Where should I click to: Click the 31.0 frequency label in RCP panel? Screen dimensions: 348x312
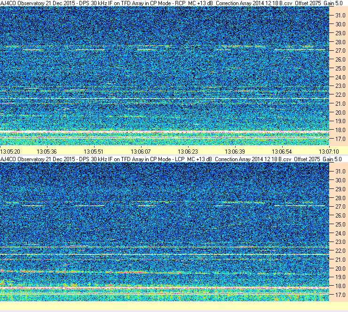340,16
